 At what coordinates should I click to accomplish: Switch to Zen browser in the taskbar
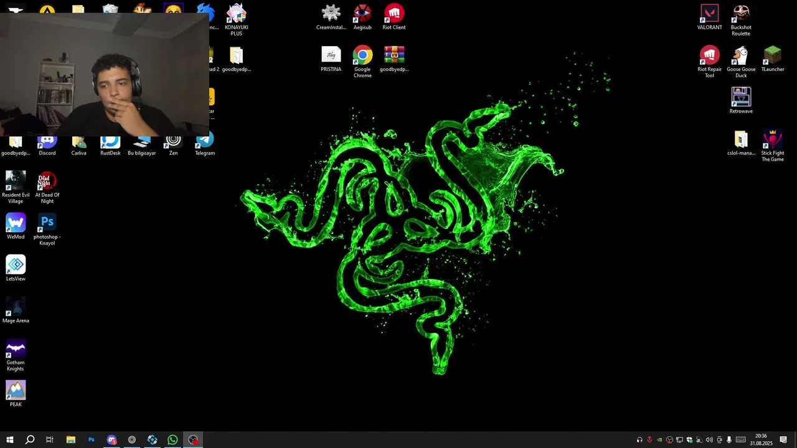[x=132, y=440]
